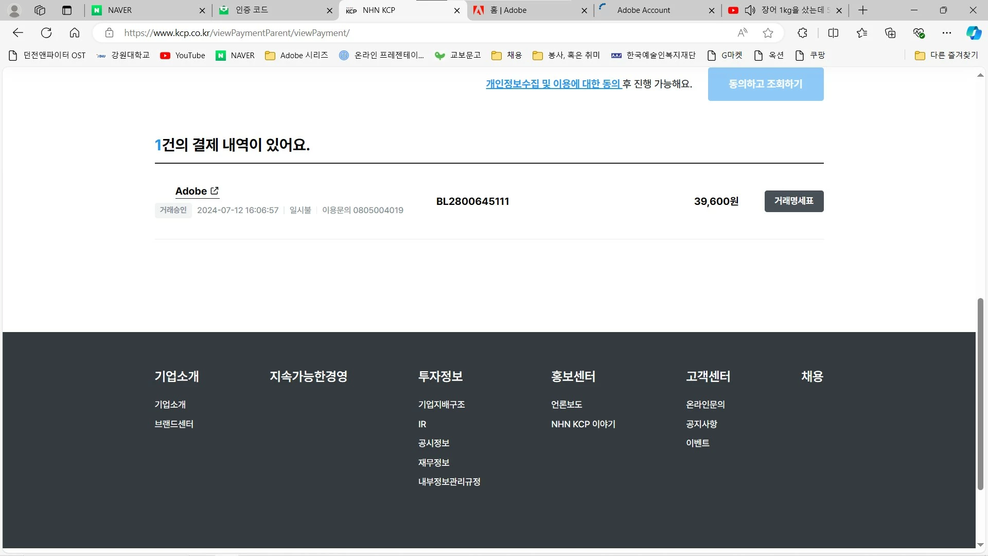This screenshot has height=556, width=988.
Task: Open 온라인문의 footer link
Action: pyautogui.click(x=705, y=405)
